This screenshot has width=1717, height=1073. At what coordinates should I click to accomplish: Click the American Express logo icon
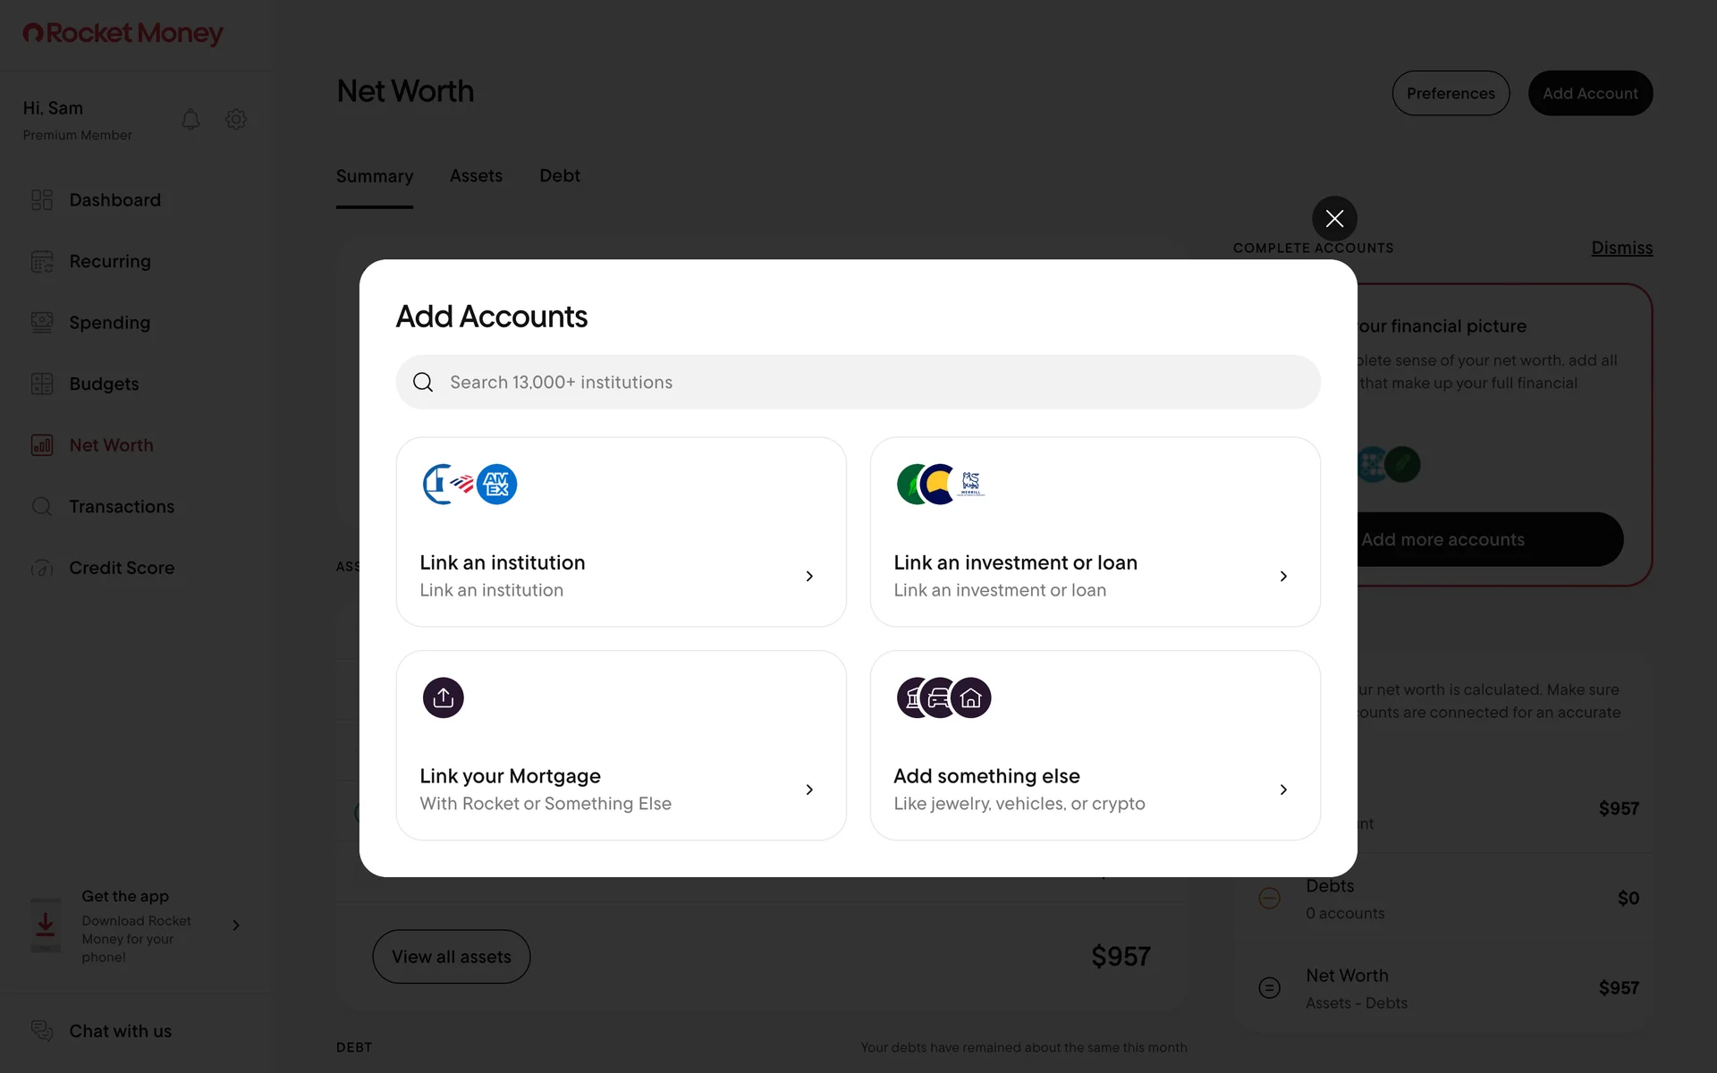coord(497,485)
